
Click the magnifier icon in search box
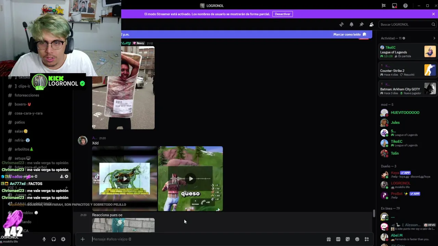click(x=433, y=24)
